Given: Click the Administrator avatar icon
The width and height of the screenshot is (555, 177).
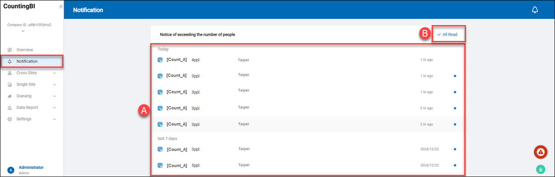Looking at the screenshot, I should pos(11,170).
